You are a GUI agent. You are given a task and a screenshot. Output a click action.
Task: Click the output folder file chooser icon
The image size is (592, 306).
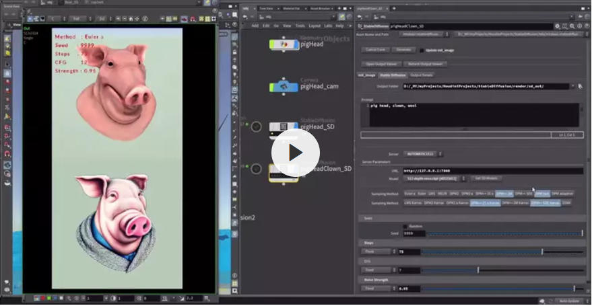pos(579,86)
